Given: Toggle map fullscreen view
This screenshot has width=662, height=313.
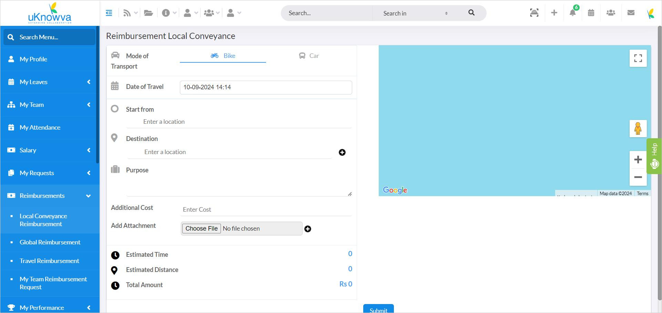Looking at the screenshot, I should (x=638, y=58).
